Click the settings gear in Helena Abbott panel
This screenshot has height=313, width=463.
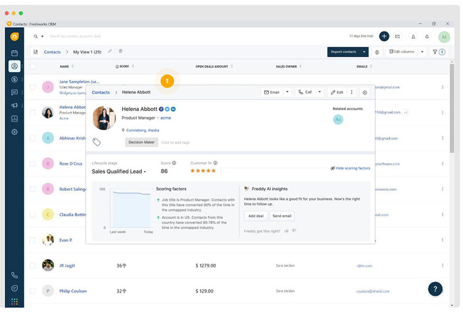pos(365,93)
